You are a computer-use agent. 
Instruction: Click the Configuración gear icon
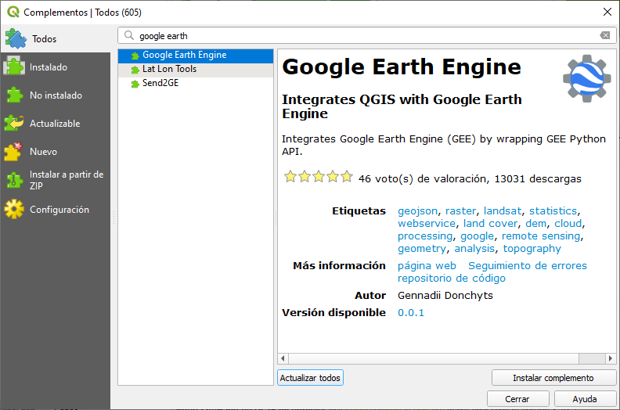14,209
